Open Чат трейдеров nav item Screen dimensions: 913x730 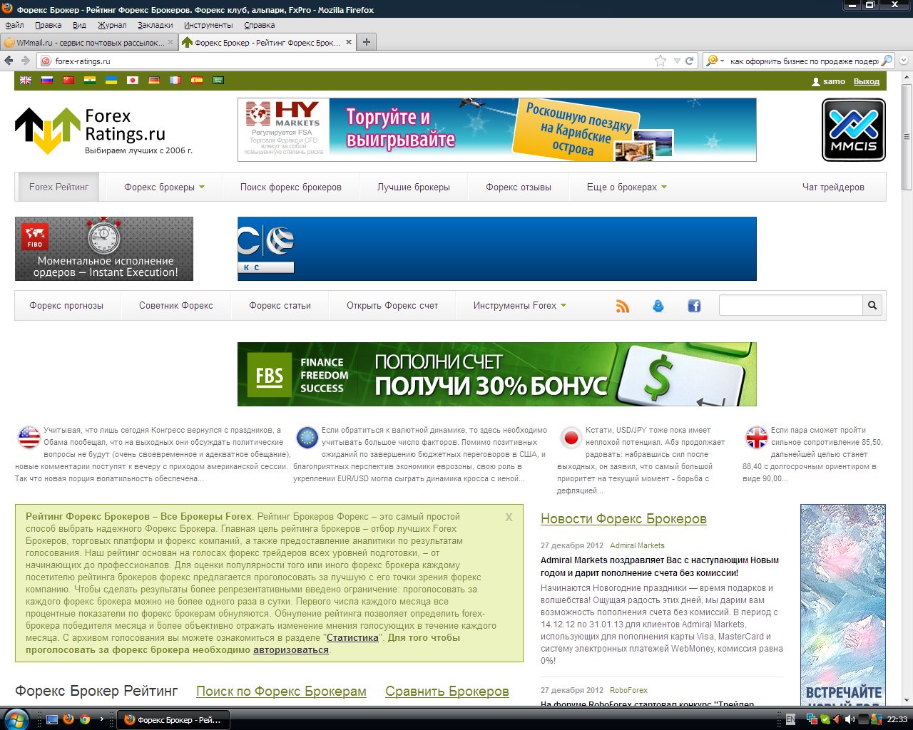pyautogui.click(x=833, y=187)
